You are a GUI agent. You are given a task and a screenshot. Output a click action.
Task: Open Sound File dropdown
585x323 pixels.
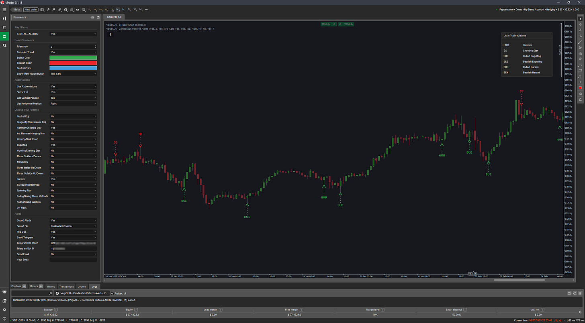point(73,226)
